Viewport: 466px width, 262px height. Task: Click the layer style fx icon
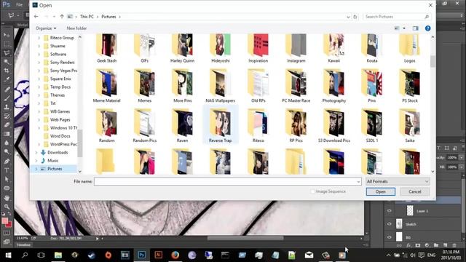pyautogui.click(x=408, y=245)
